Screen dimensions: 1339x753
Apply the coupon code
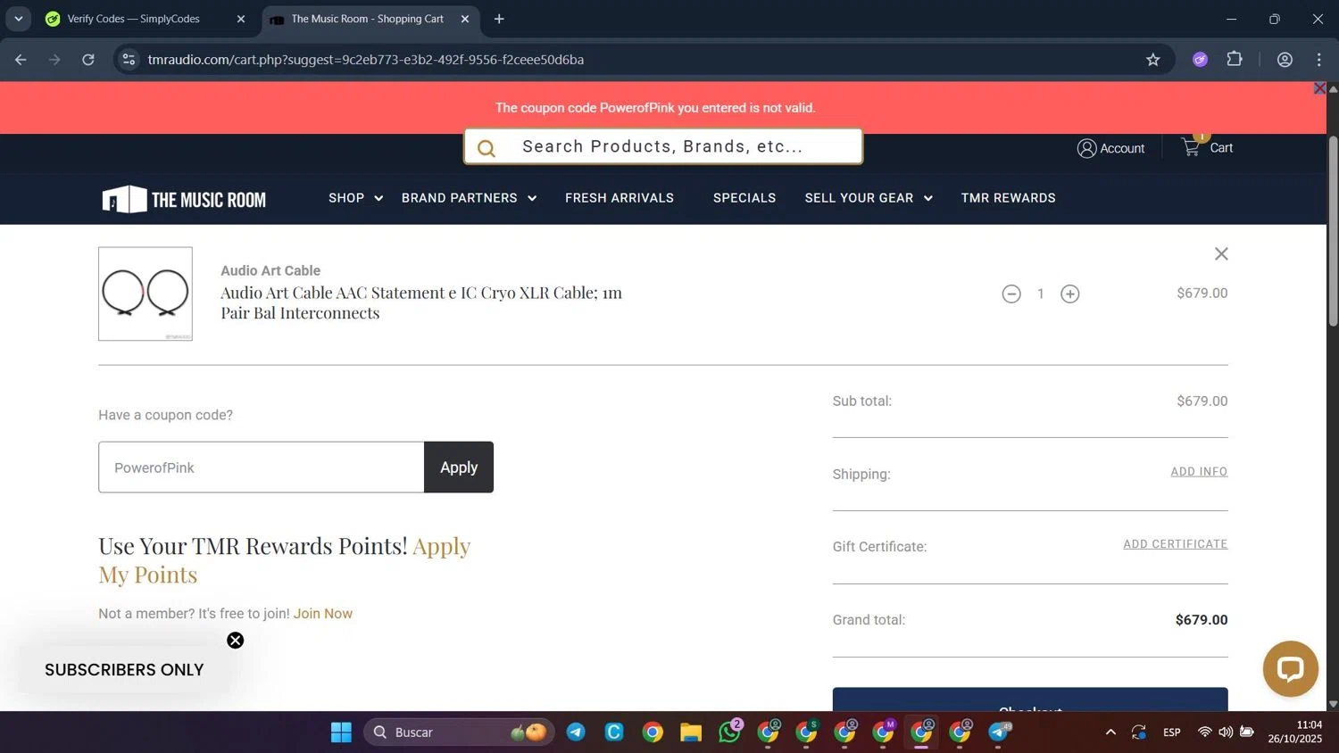tap(459, 468)
